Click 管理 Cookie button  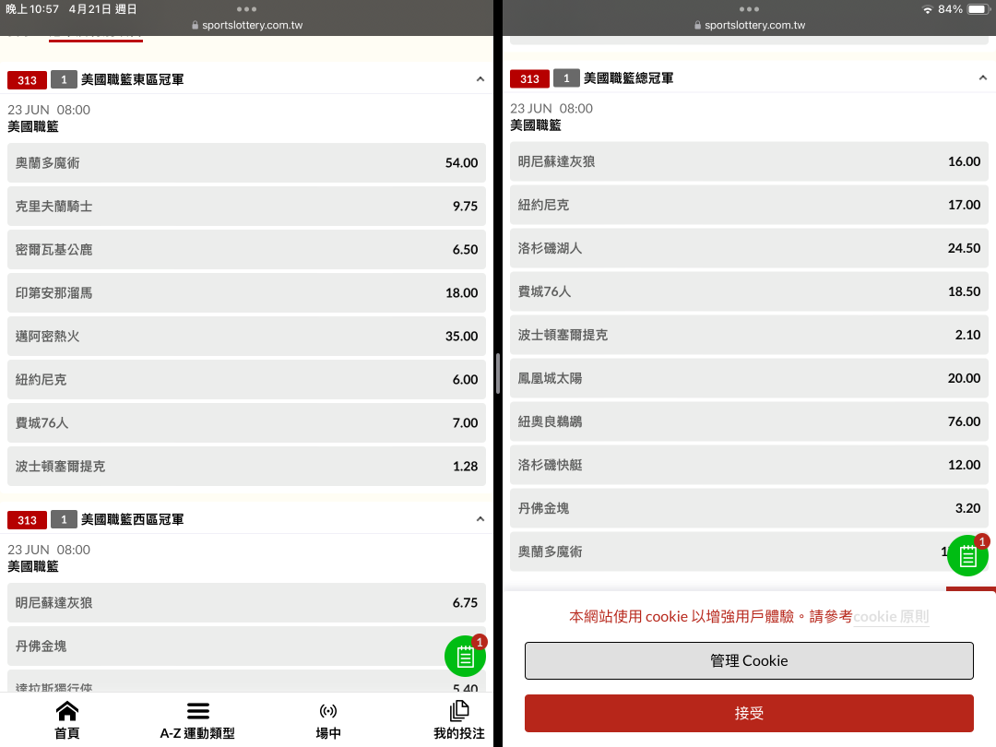pyautogui.click(x=749, y=660)
